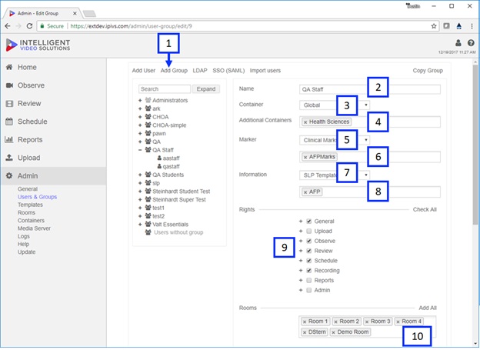Click the Administrators group icon
This screenshot has width=480, height=350.
tap(148, 100)
